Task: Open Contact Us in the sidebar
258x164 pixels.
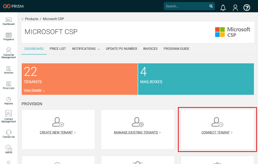Action: coord(9,134)
